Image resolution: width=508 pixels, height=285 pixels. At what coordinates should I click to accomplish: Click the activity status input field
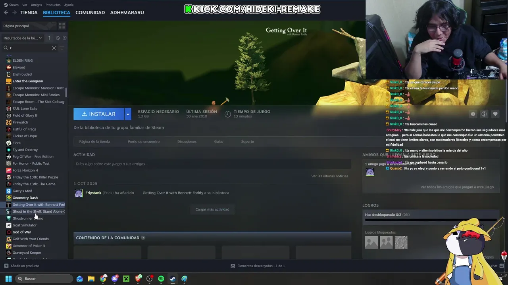click(212, 164)
